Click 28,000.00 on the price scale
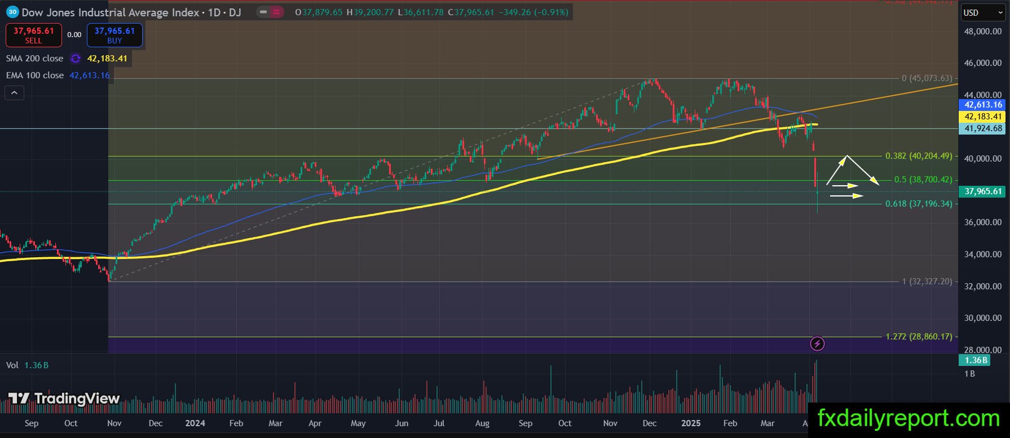Screen dimensions: 1010x438 983,350
